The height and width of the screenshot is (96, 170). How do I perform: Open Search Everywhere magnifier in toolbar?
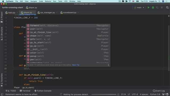tap(167, 7)
